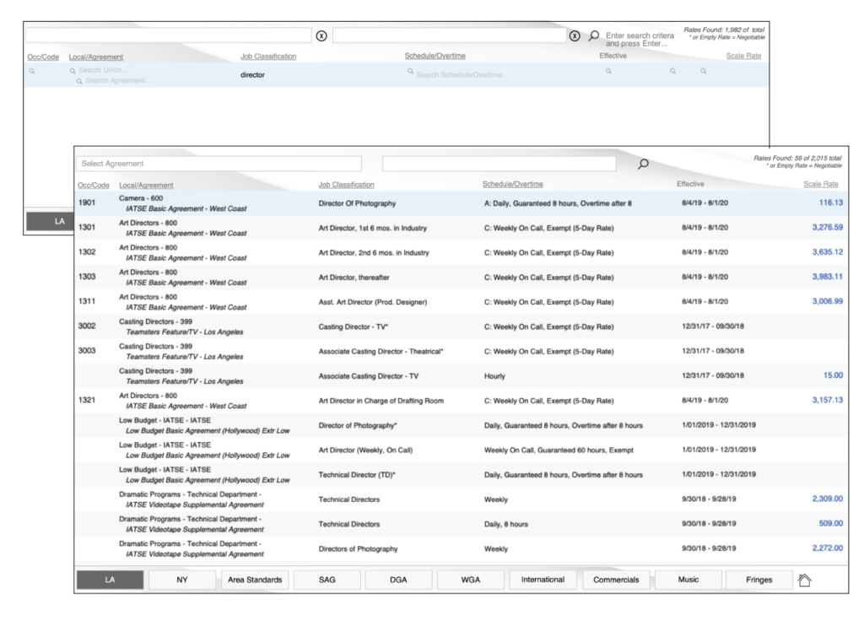Viewport: 864px width, 626px height.
Task: Click the home icon in bottom bar
Action: 804,580
